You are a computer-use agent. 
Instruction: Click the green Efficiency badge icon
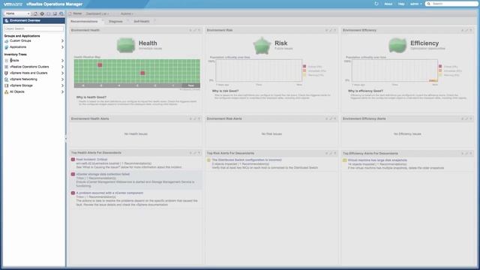[x=397, y=45]
